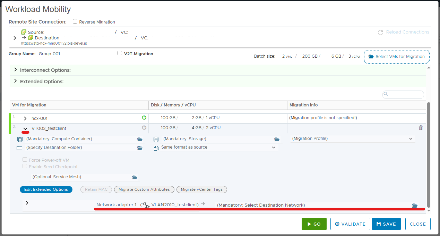Screen dimensions: 440x236
Task: Close the Workload Mobility dialog
Action: click(x=418, y=224)
